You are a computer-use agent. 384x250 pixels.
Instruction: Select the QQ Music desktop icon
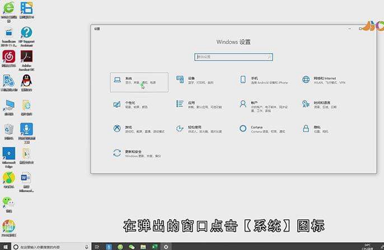(9, 180)
